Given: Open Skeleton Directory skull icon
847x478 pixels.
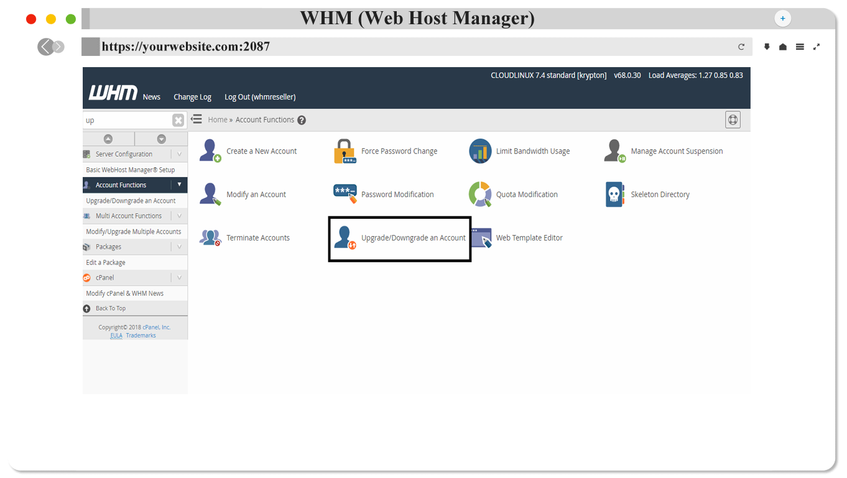Looking at the screenshot, I should [615, 195].
